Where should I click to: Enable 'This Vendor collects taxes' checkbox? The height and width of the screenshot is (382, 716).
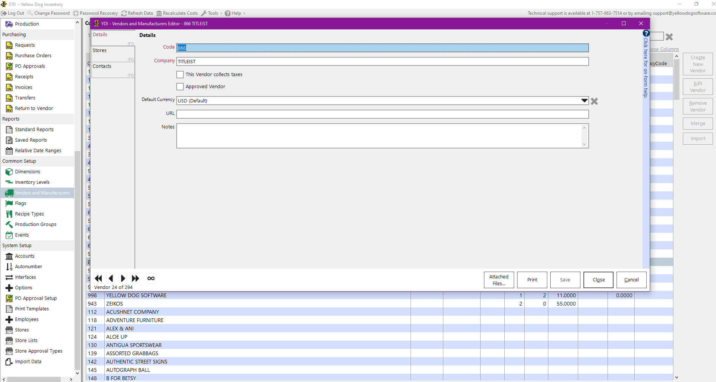(x=180, y=75)
